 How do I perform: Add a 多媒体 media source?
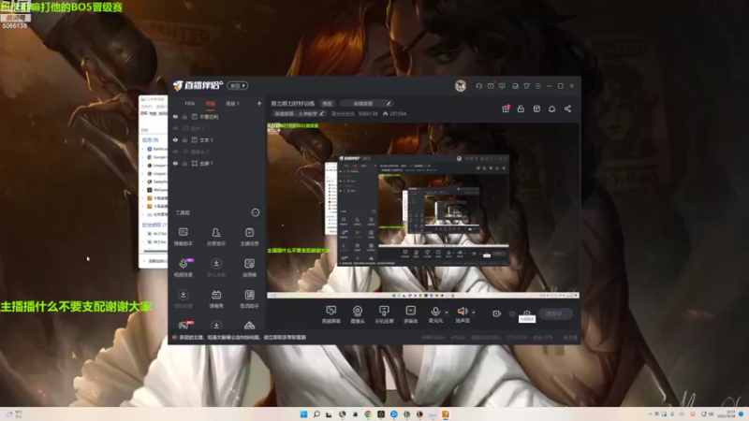tap(410, 314)
